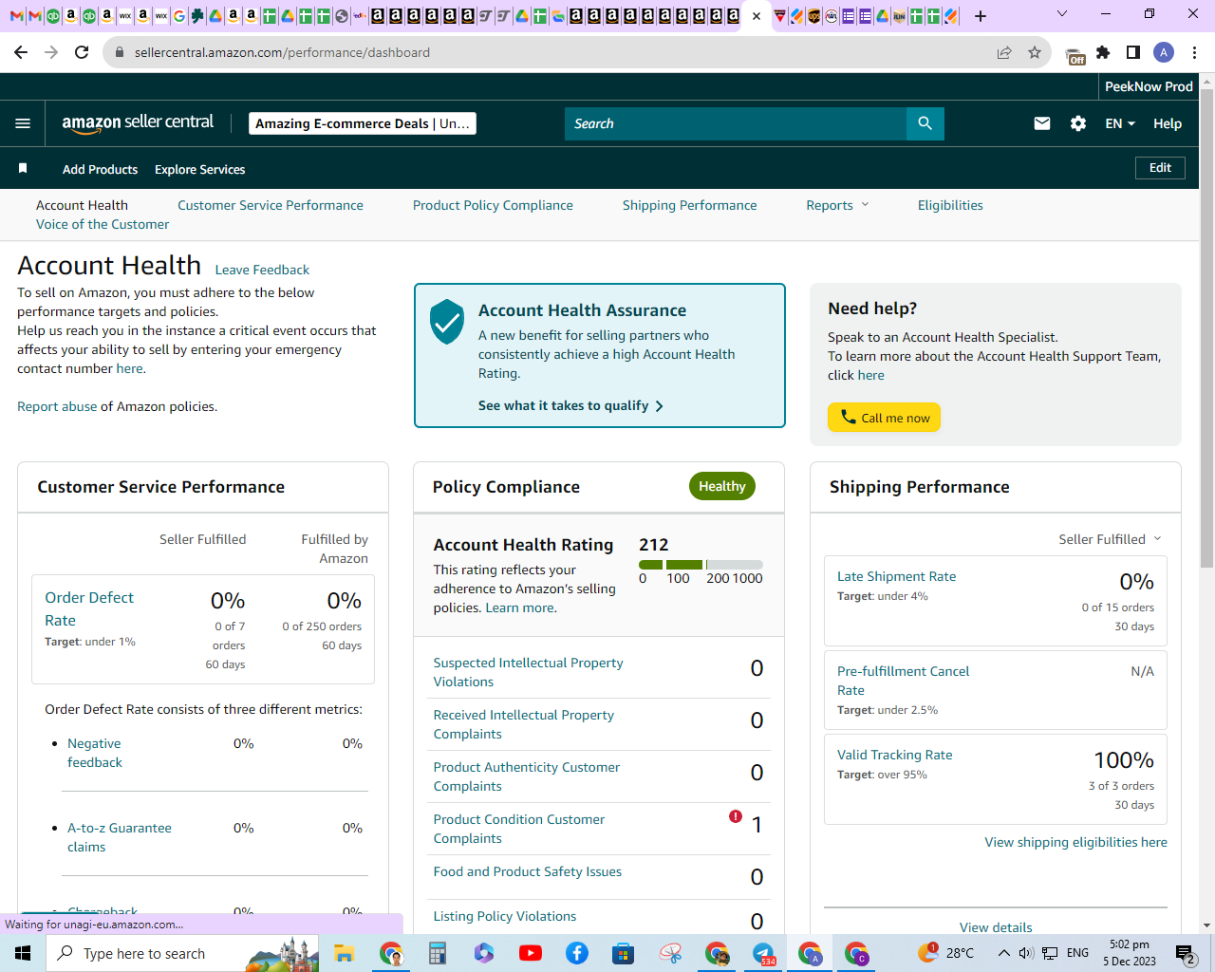Click the Edit button
The height and width of the screenshot is (972, 1215).
click(x=1160, y=168)
